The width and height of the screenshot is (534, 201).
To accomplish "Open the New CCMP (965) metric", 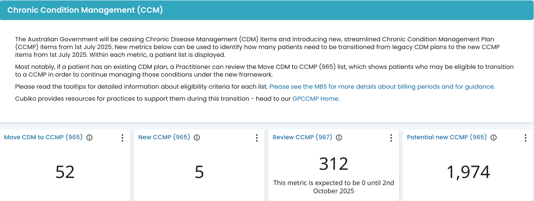I will click(164, 137).
